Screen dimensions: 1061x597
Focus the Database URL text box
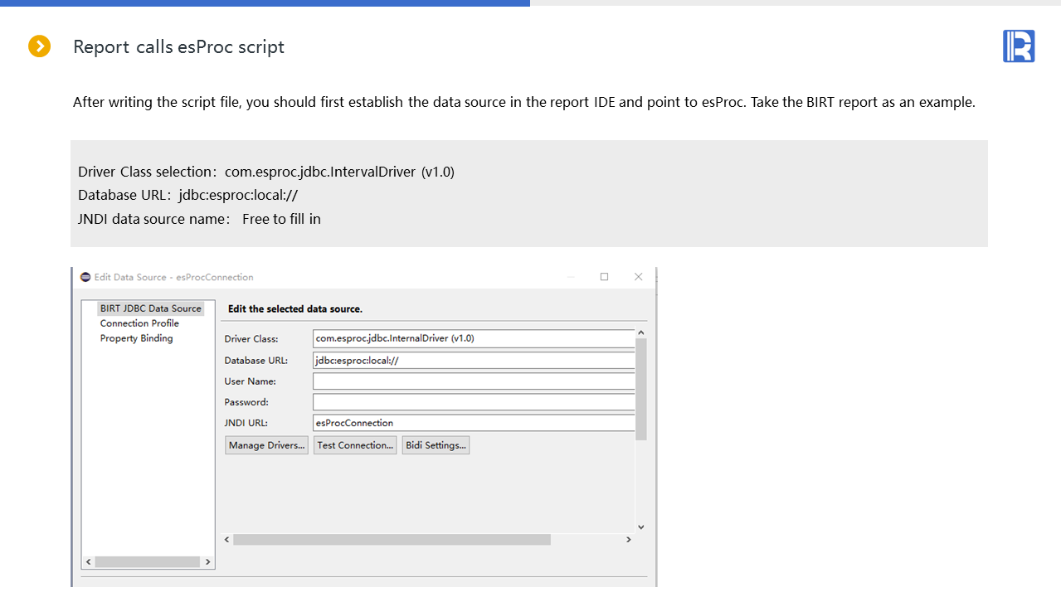pyautogui.click(x=473, y=361)
